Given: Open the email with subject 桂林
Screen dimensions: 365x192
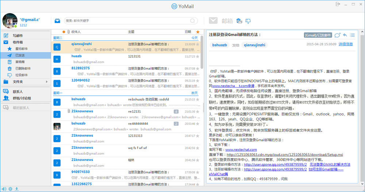Looking at the screenshot, I should point(126,163).
